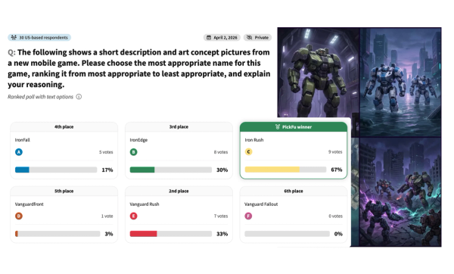Click the green B option badge
The height and width of the screenshot is (274, 454).
[x=133, y=152]
